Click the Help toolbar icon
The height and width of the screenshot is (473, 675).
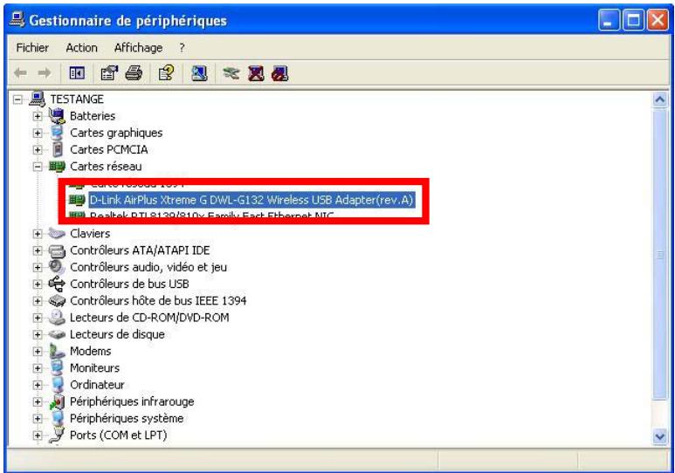pyautogui.click(x=167, y=73)
